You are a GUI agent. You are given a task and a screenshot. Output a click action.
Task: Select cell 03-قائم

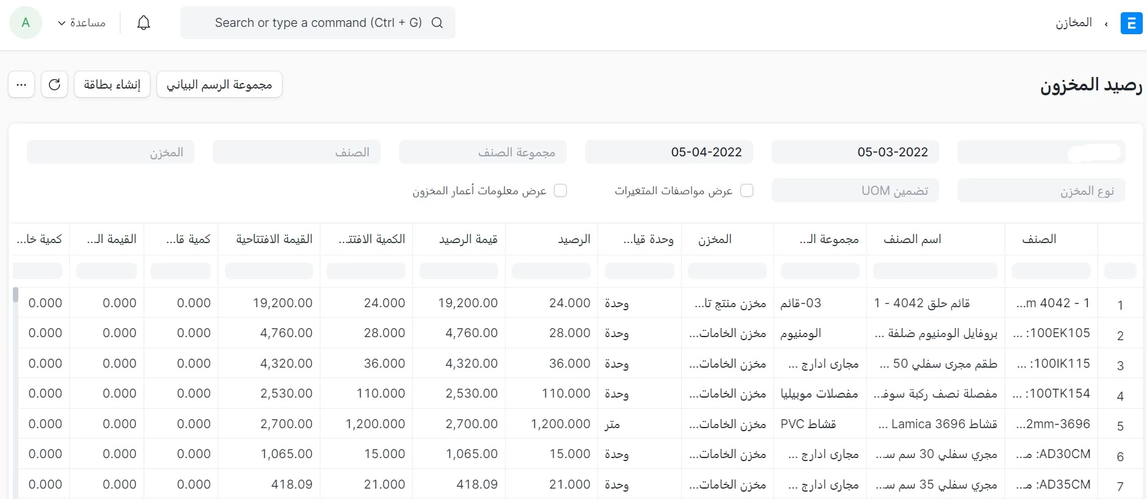click(820, 303)
